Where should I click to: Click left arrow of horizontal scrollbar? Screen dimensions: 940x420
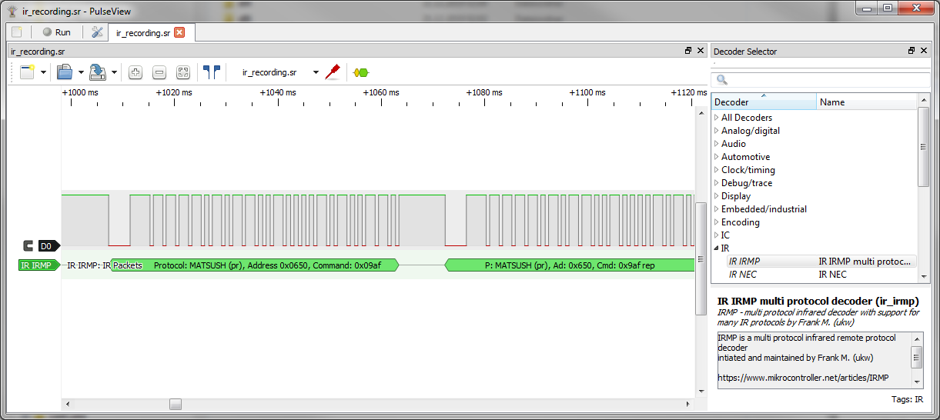[x=67, y=404]
